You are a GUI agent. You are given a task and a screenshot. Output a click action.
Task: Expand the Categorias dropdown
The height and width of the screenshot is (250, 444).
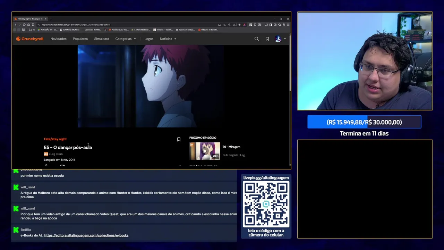click(126, 39)
